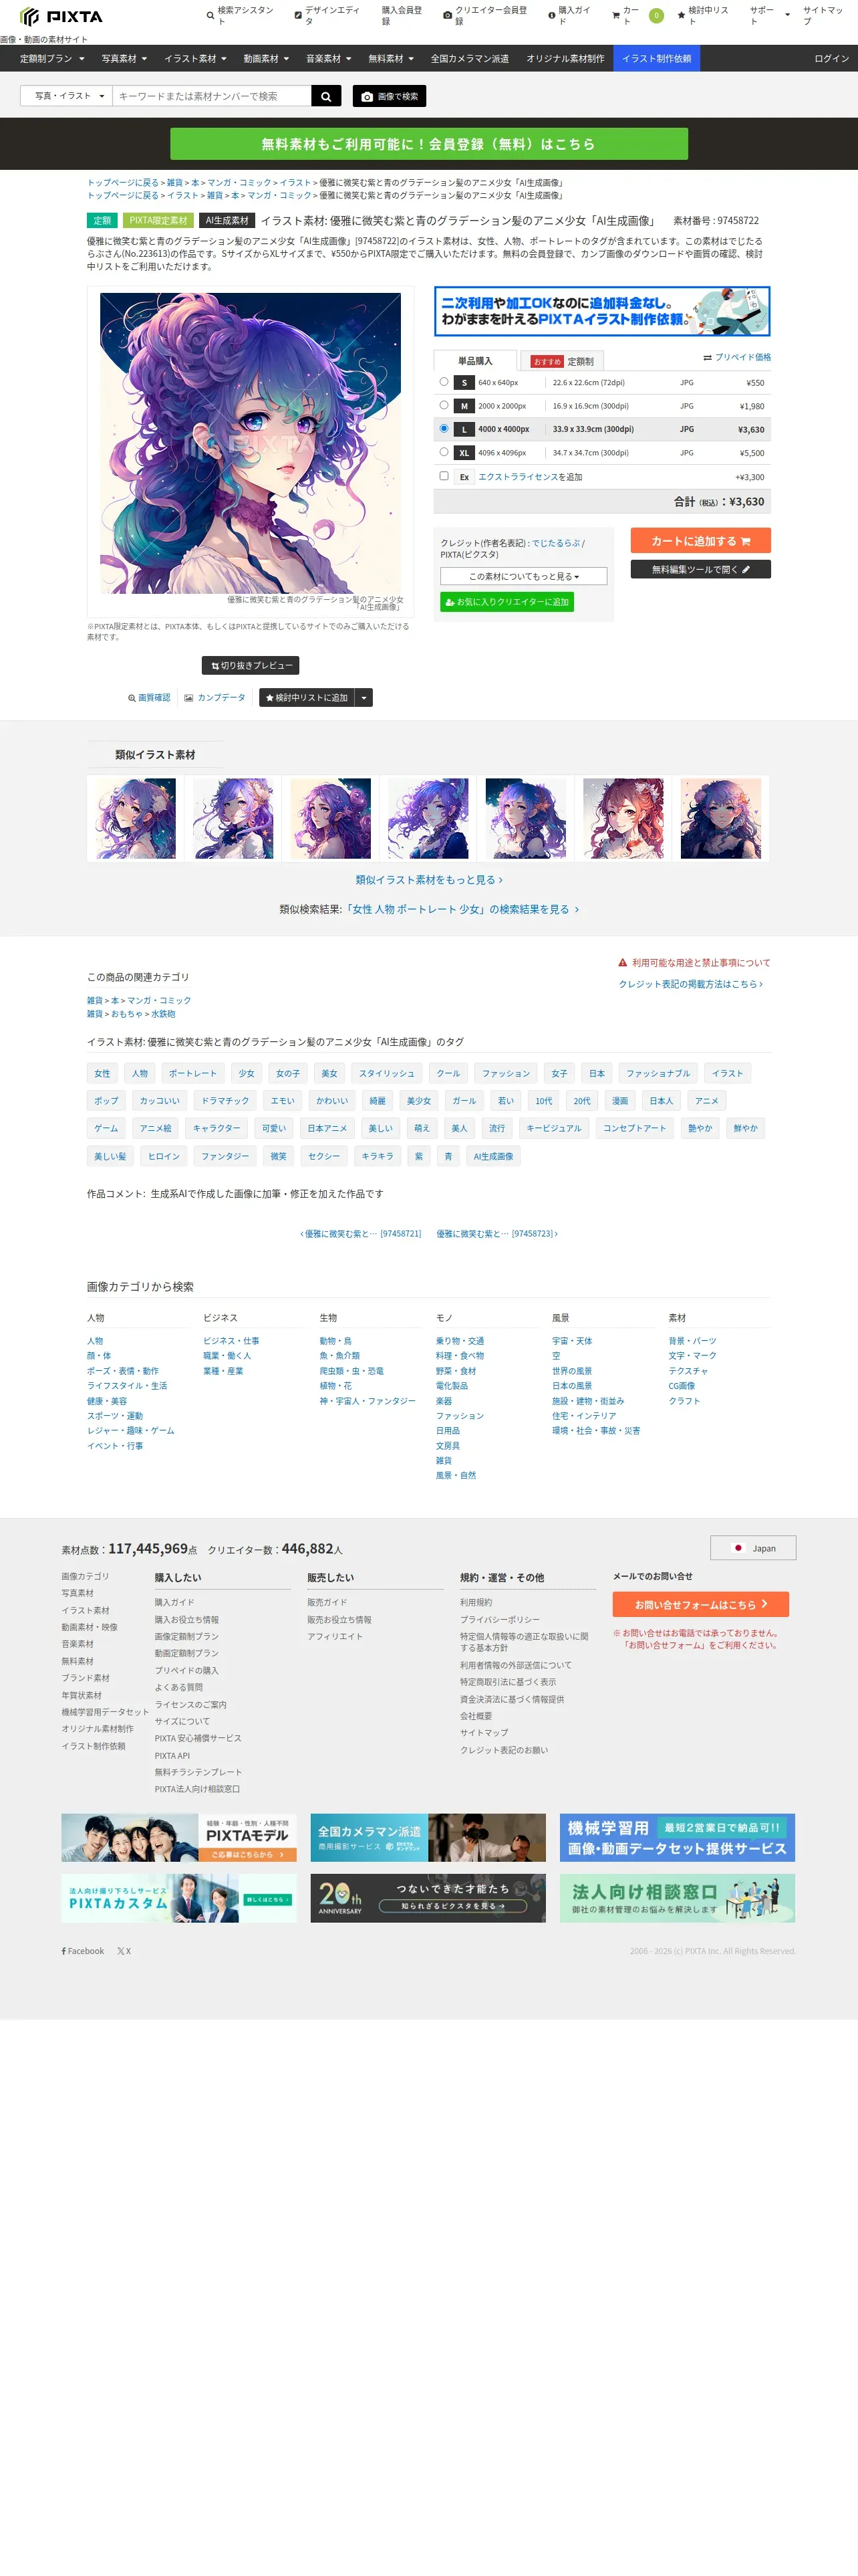Expand この素材についてもっと見る
This screenshot has height=2576, width=858.
pyautogui.click(x=523, y=576)
